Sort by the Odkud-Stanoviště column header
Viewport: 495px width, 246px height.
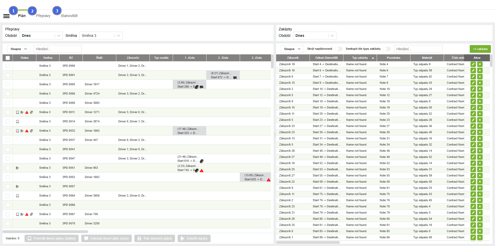326,58
